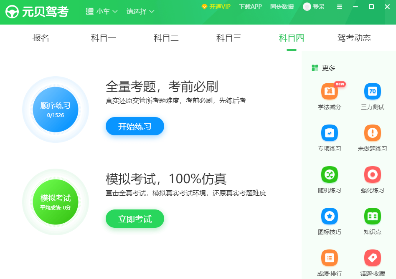This screenshot has width=396, height=279.
Task: Click the 立即考试 button
Action: (x=135, y=219)
